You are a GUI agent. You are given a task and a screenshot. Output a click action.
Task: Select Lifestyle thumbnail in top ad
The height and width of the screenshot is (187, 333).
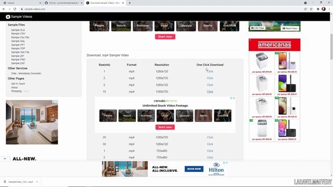[186, 26]
